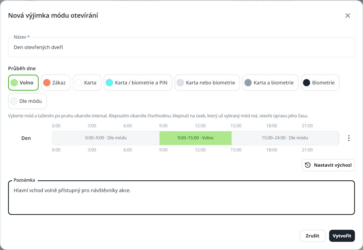This screenshot has height=250, width=363.
Task: Click the Den row label
Action: pos(26,138)
